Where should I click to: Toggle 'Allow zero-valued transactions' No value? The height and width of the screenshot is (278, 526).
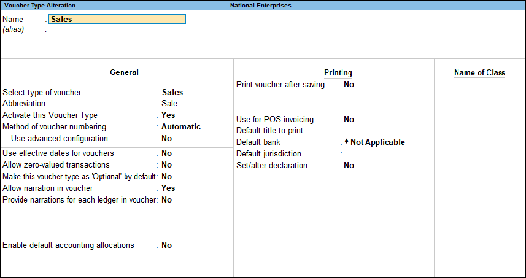[x=166, y=165]
